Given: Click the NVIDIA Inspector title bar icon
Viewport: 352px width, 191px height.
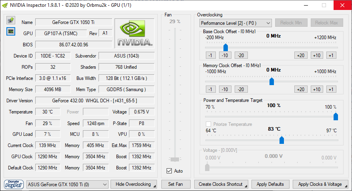Looking at the screenshot, I should [4, 5].
